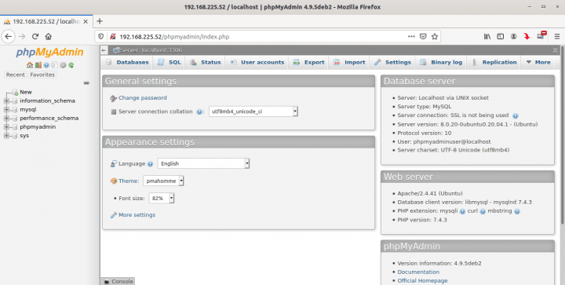Viewport: 565px width, 285px height.
Task: Expand the sys database node
Action: (x=6, y=136)
